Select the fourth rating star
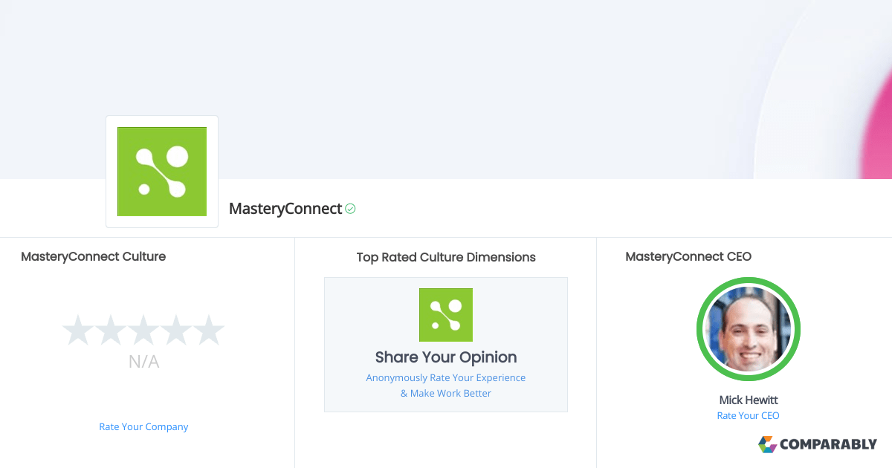The width and height of the screenshot is (892, 468). pyautogui.click(x=176, y=329)
